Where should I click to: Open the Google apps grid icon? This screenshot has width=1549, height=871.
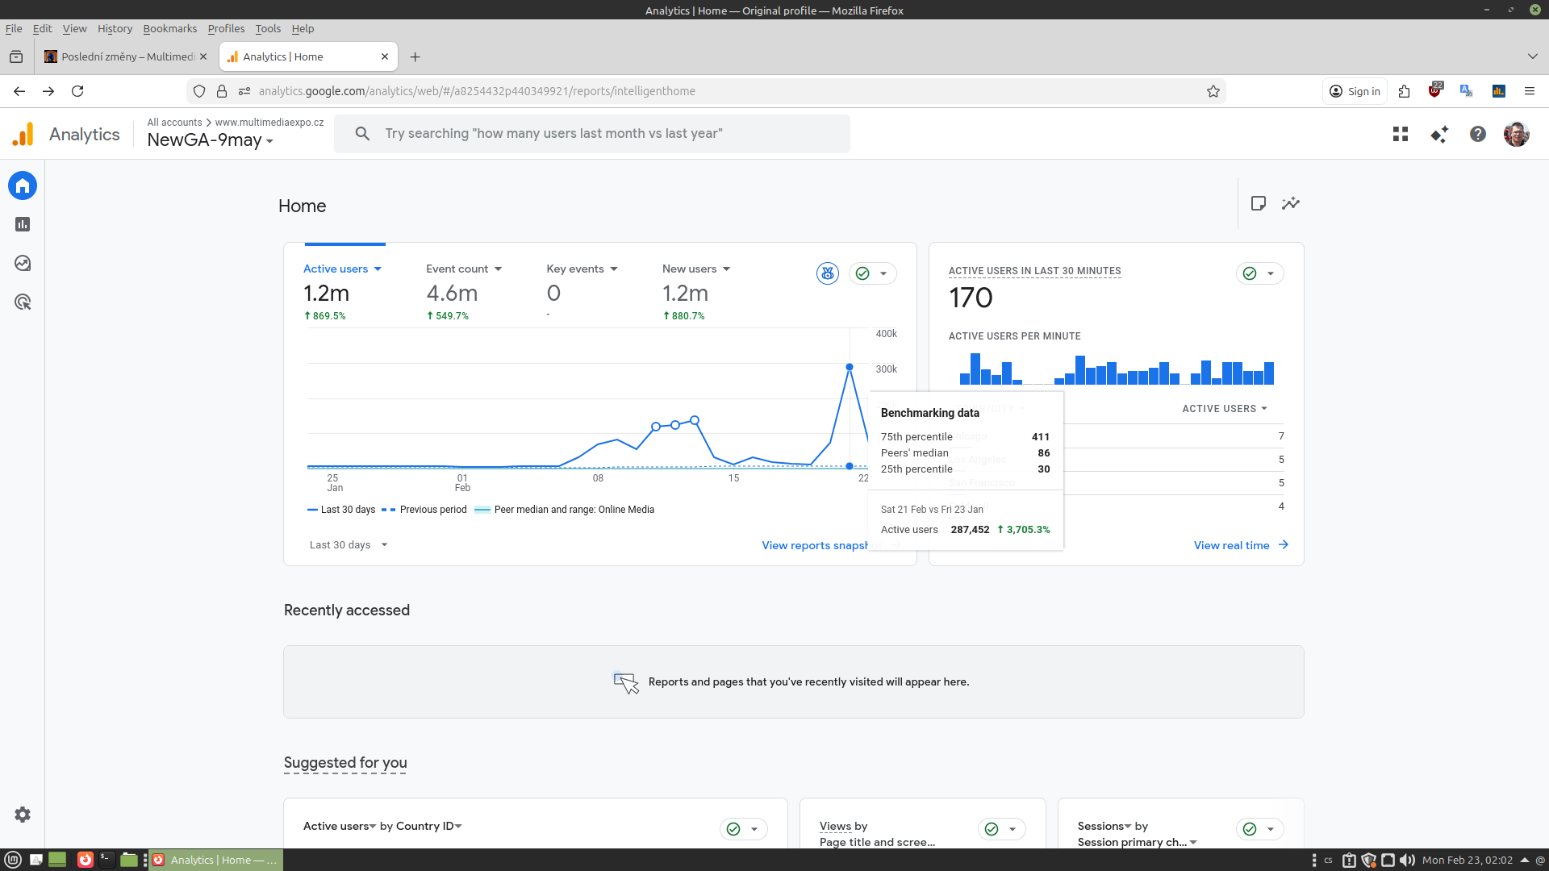click(1401, 135)
